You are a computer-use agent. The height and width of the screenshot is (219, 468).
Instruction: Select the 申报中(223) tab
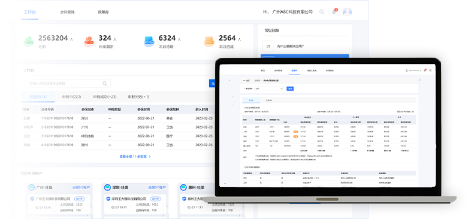pos(71,97)
